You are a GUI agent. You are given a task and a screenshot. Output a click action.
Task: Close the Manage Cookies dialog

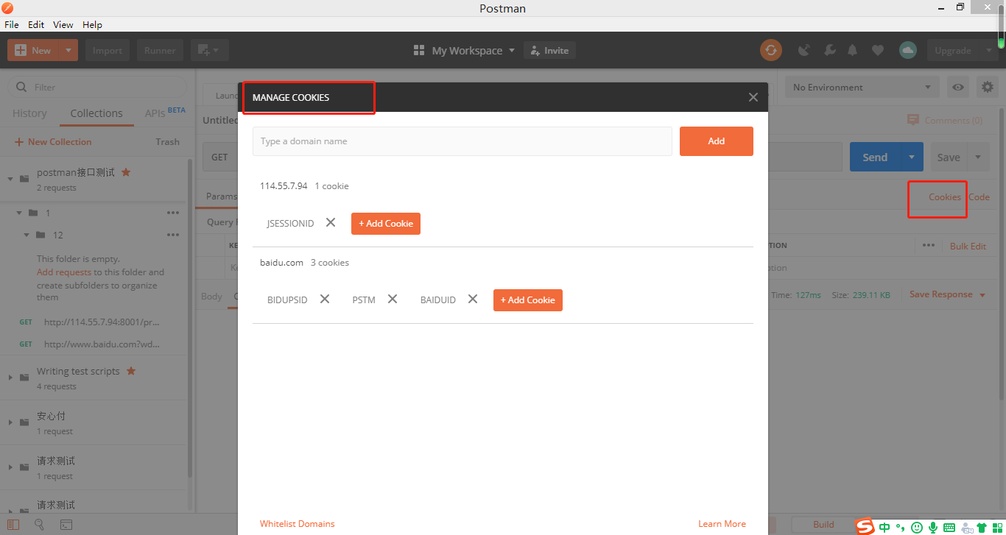click(753, 97)
